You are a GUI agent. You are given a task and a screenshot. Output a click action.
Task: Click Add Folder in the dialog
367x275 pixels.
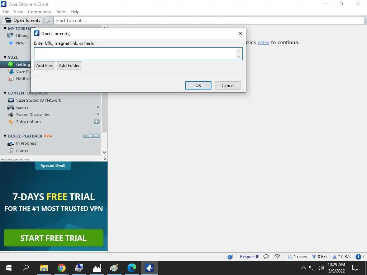(x=69, y=66)
